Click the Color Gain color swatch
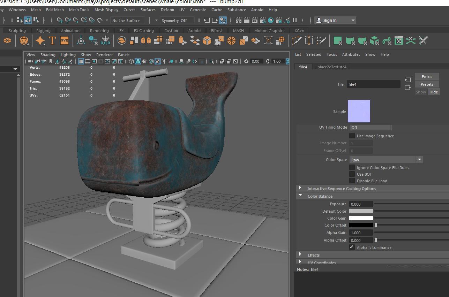449x297 pixels. tap(361, 218)
